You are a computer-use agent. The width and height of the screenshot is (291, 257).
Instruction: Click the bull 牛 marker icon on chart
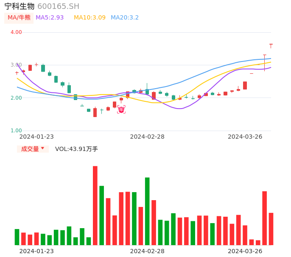tap(121, 109)
